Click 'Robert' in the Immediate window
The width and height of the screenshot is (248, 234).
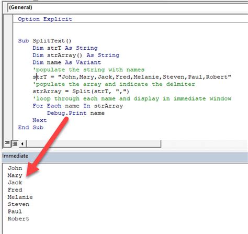point(18,219)
